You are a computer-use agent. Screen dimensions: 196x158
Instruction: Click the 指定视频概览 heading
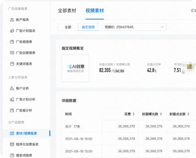[x=72, y=48]
